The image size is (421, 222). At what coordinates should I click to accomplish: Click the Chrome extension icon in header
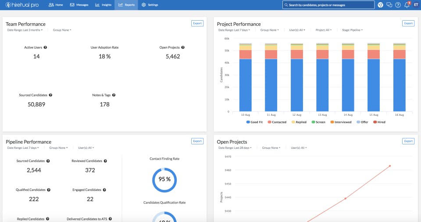(x=380, y=5)
